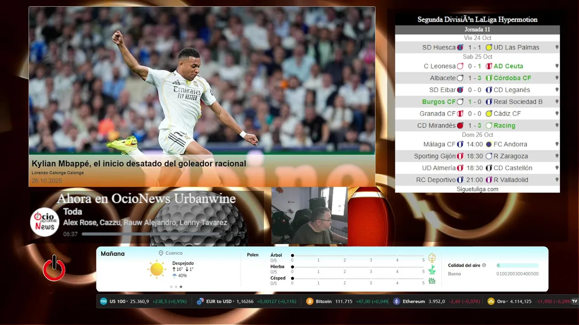
Task: Click the Bitcoin coin icon
Action: point(310,302)
